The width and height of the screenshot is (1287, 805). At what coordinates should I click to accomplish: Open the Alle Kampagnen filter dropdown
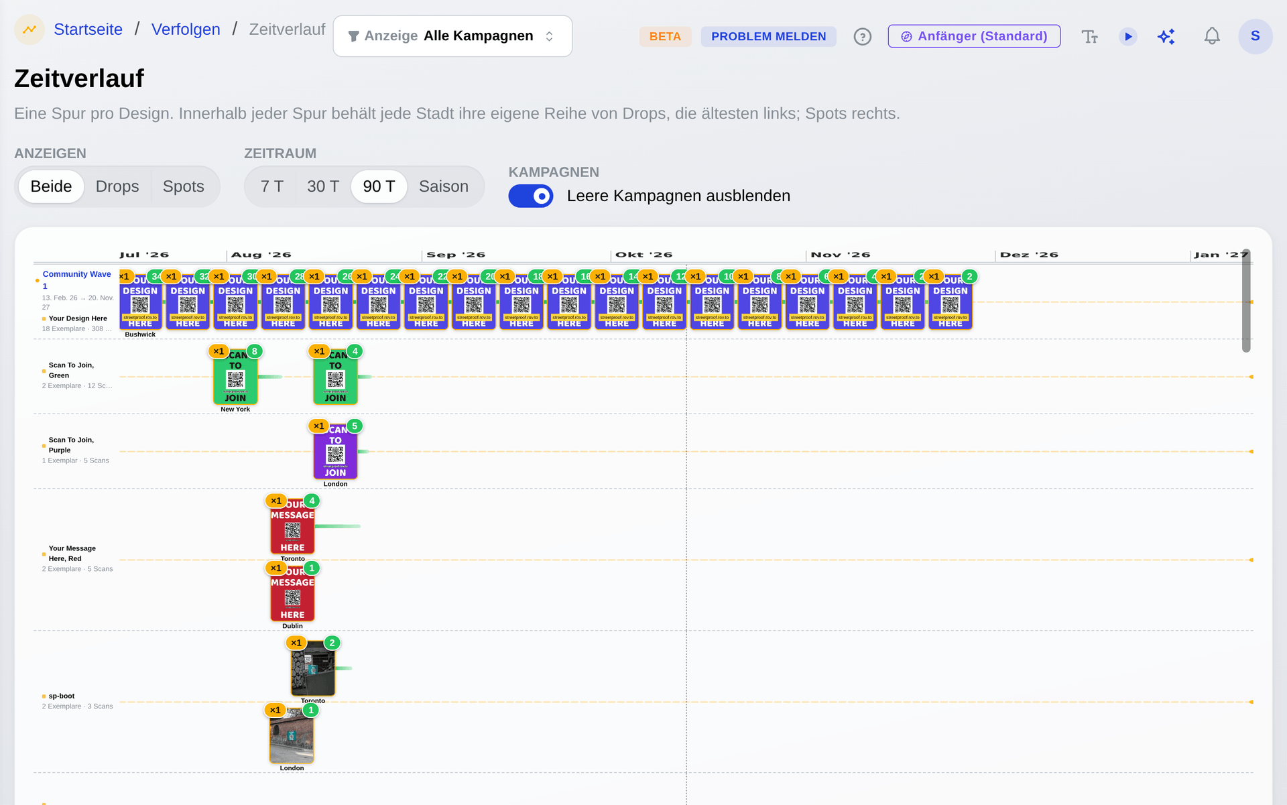452,36
